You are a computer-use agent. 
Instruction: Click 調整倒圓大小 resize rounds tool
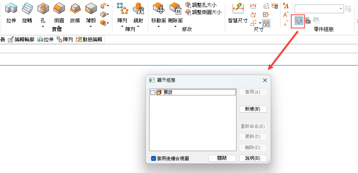(x=204, y=12)
